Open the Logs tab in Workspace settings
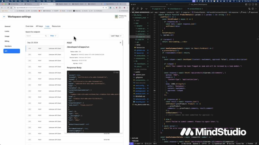259x145 pixels. (x=47, y=26)
